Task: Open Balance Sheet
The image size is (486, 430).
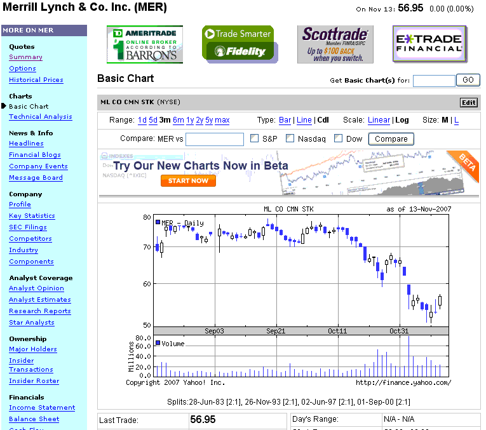Action: pos(34,419)
